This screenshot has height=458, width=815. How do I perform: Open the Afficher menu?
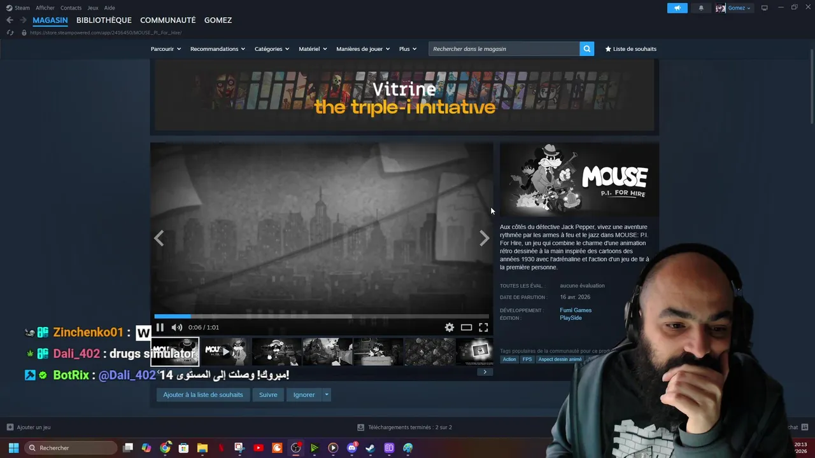[x=45, y=8]
